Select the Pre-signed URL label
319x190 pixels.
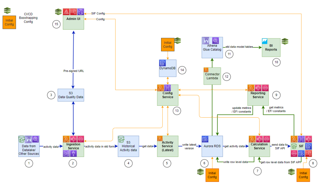pos(74,71)
